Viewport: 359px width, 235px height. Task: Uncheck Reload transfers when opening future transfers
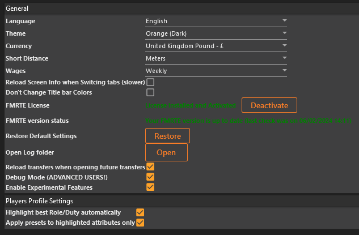(150, 167)
